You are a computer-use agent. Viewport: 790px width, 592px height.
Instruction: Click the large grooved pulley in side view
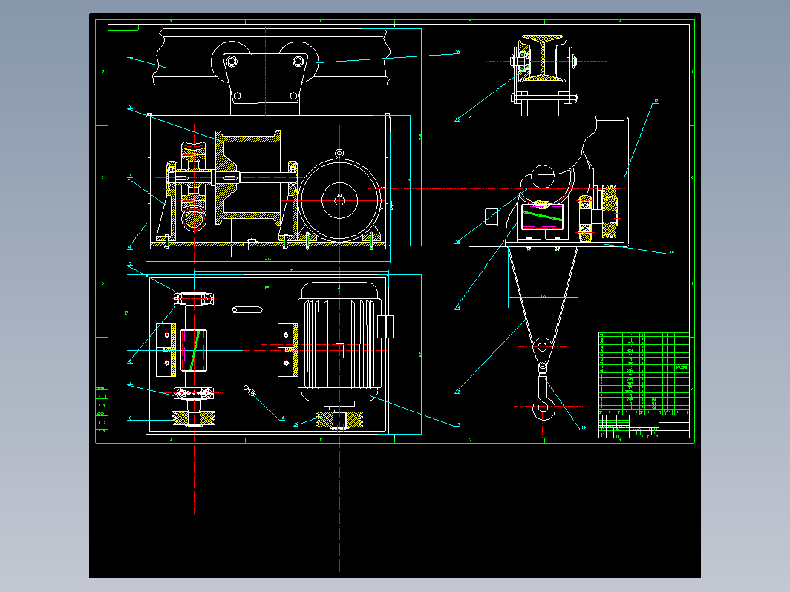point(610,211)
